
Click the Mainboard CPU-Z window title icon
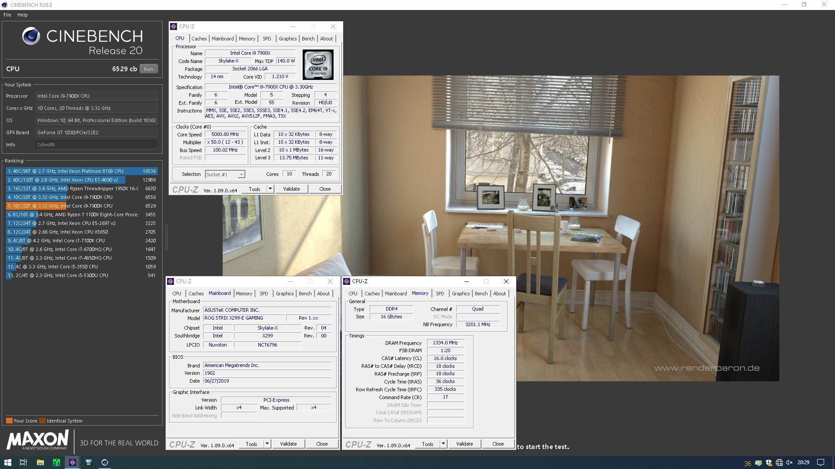coord(171,281)
